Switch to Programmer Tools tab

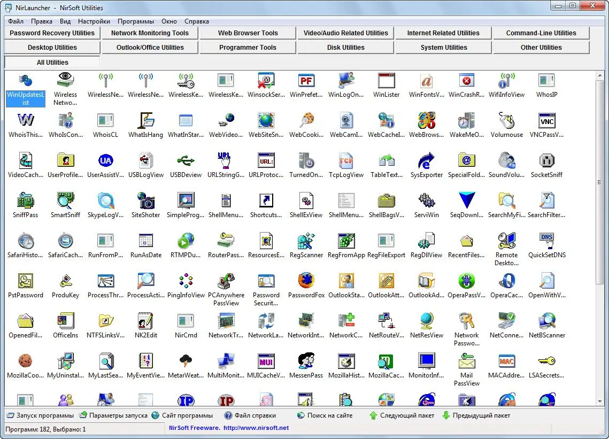coord(248,48)
